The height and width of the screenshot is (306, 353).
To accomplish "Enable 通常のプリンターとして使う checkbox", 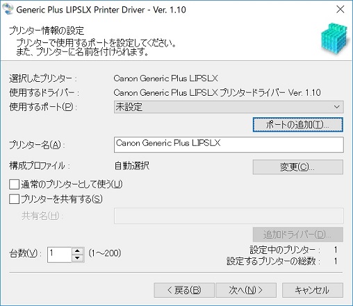I will 14,185.
